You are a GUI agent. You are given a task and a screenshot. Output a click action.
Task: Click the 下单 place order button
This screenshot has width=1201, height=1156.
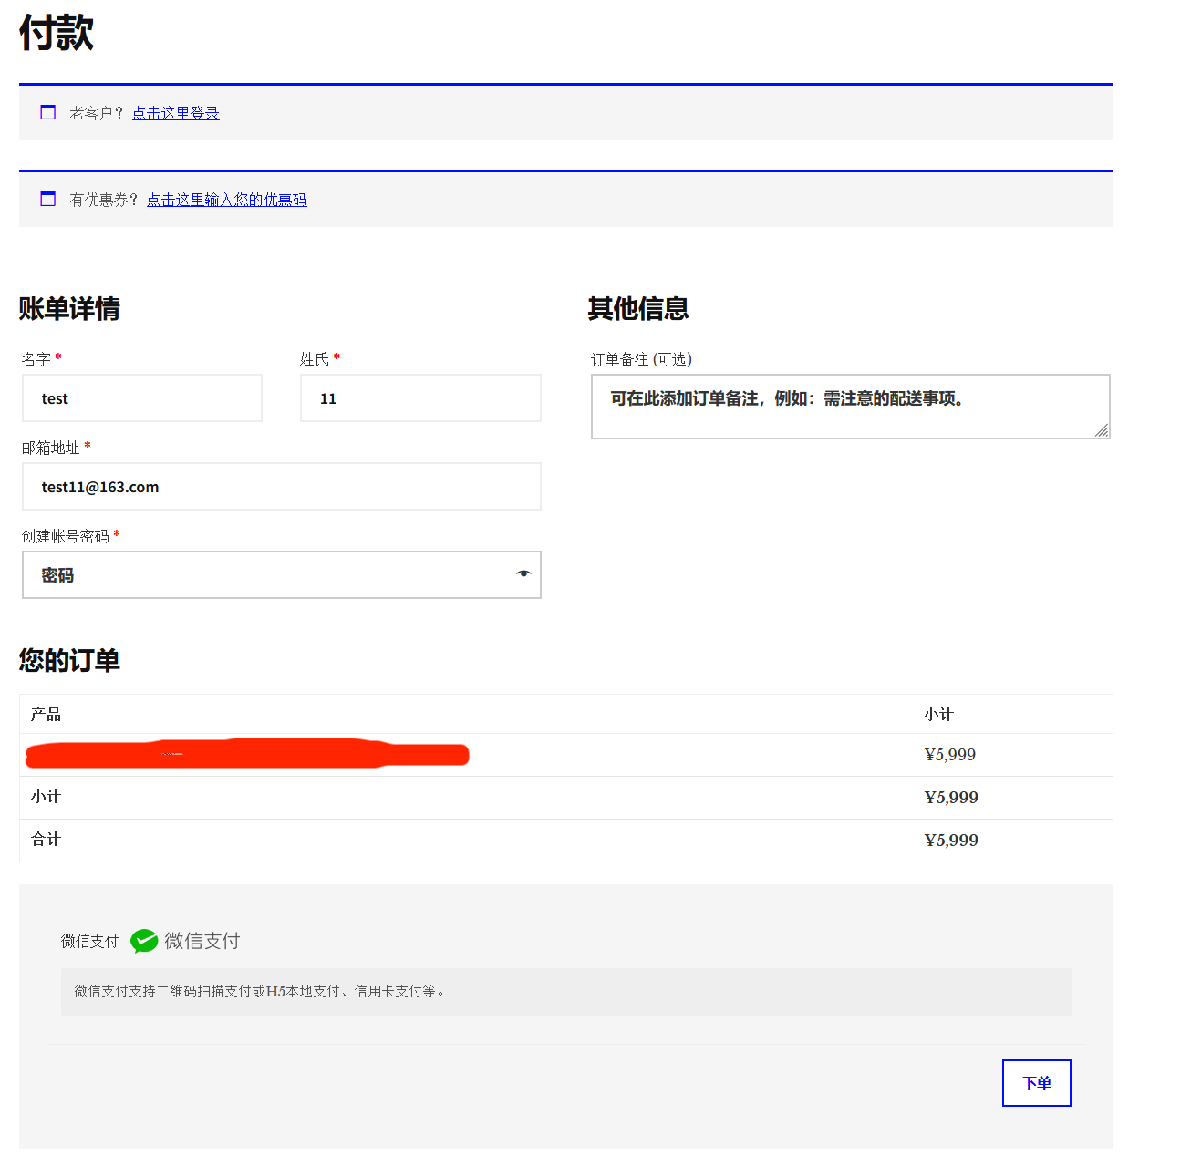(1037, 1083)
